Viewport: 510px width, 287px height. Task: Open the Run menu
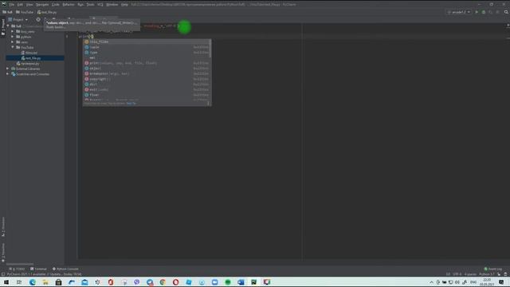click(80, 5)
